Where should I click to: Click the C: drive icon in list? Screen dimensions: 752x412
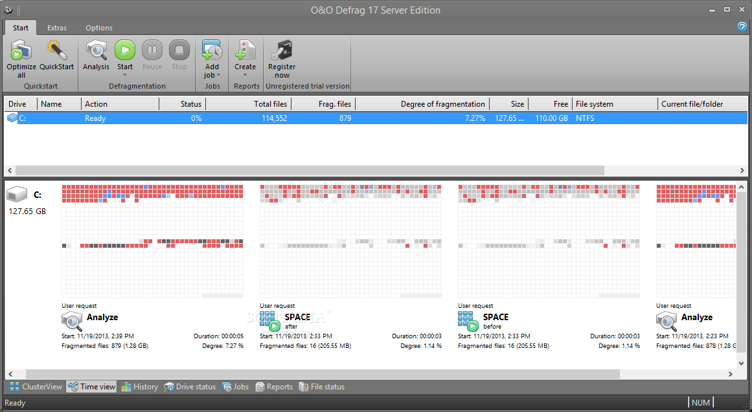point(12,118)
